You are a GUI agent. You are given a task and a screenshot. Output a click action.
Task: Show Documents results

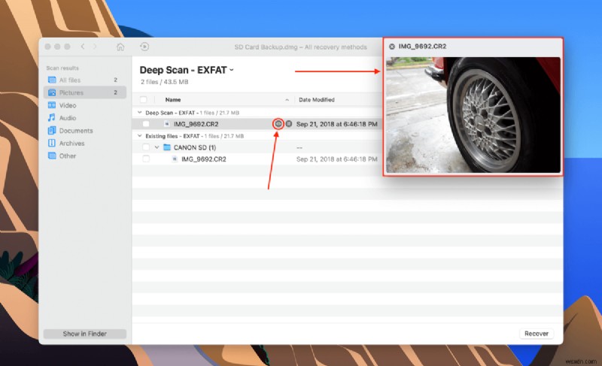pyautogui.click(x=76, y=130)
